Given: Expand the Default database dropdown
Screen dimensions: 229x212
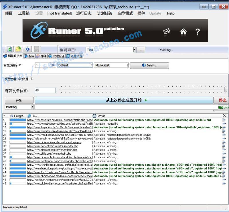Looking at the screenshot, I should coord(92,65).
